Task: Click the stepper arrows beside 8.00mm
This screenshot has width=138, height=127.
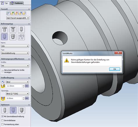Action: (x=23, y=99)
